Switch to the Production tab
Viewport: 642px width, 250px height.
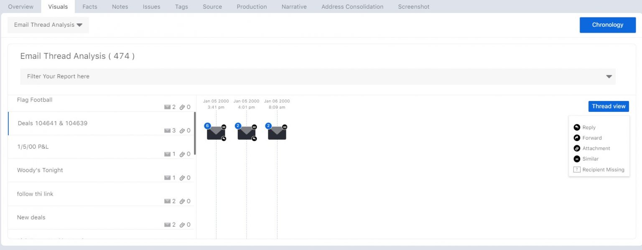click(x=252, y=7)
